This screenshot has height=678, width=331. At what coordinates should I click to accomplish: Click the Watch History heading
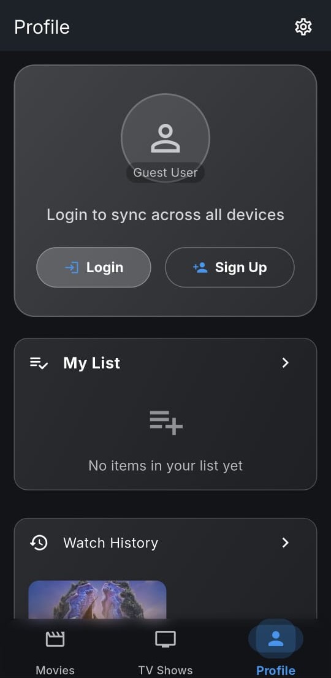[110, 543]
